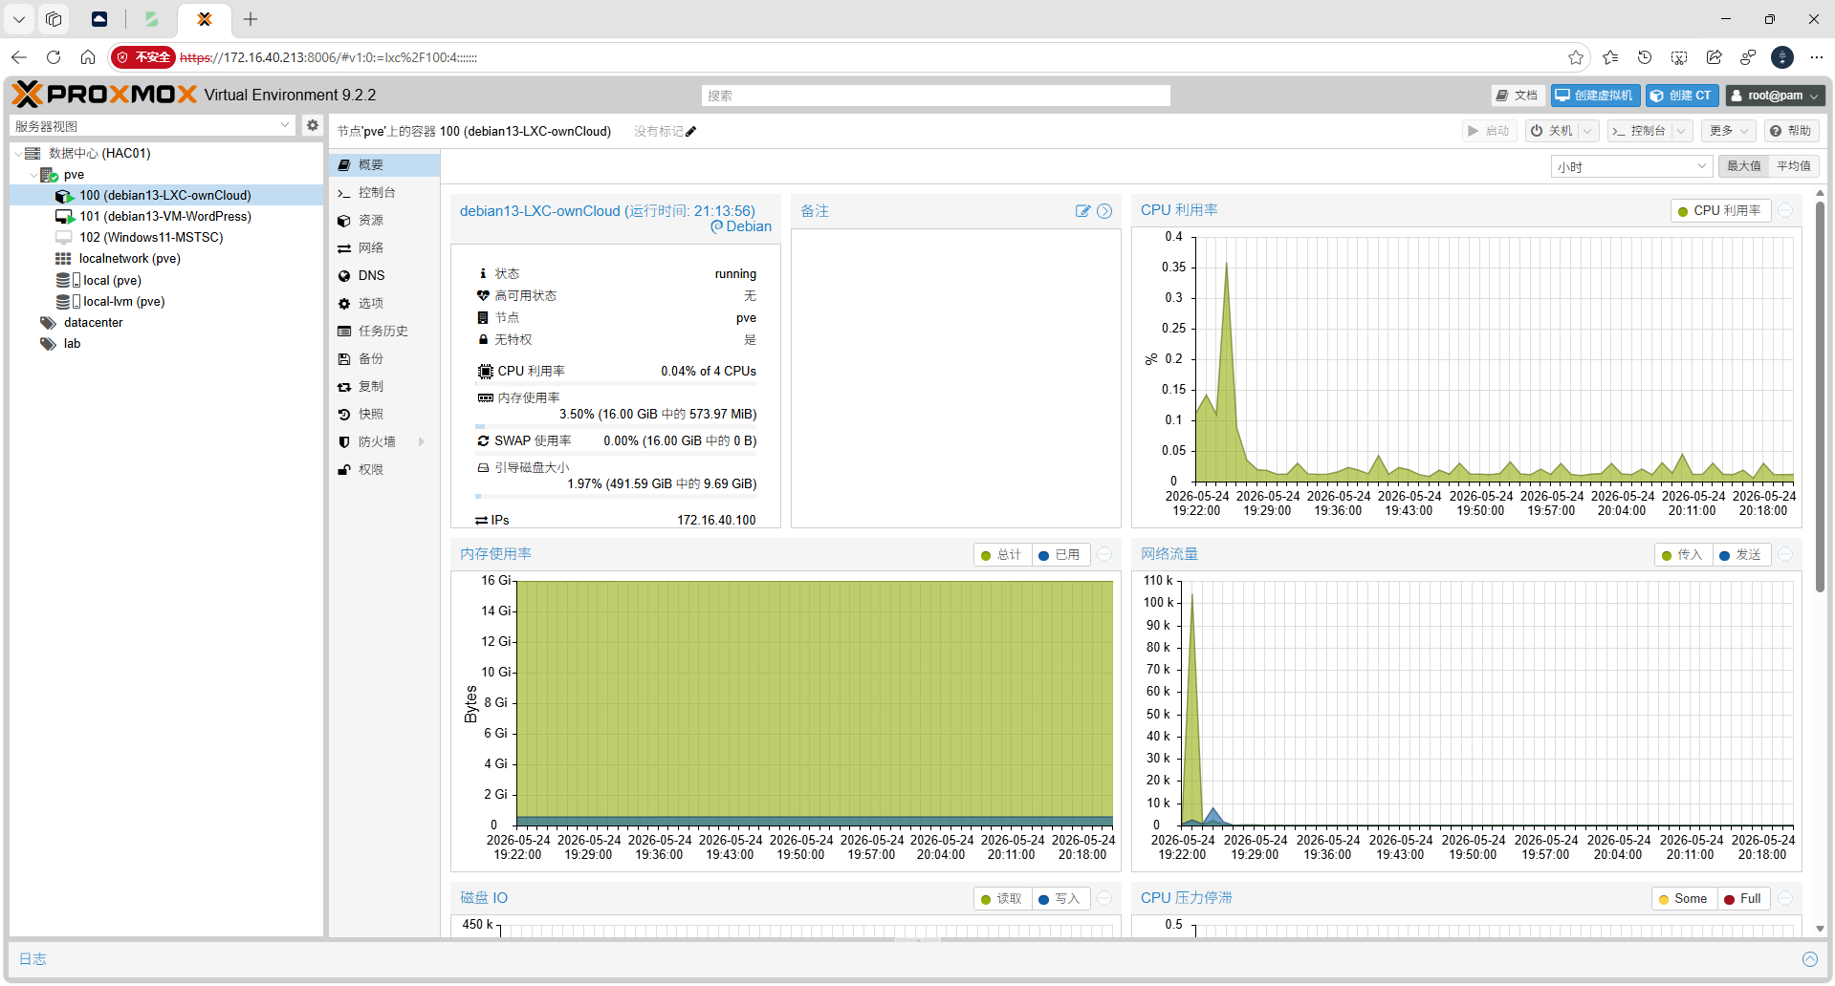Collapse the notes panel arrow icon
Viewport: 1835px width, 986px height.
click(x=1104, y=211)
